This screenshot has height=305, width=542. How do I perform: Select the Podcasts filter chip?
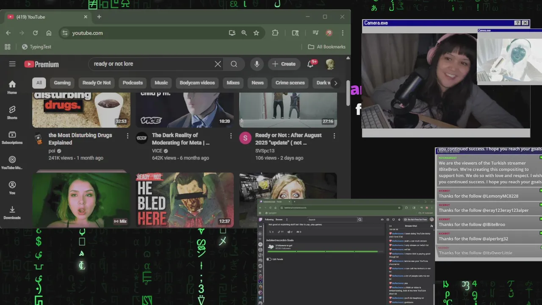pos(133,83)
